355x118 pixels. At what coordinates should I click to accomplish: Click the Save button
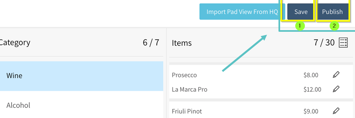click(301, 12)
